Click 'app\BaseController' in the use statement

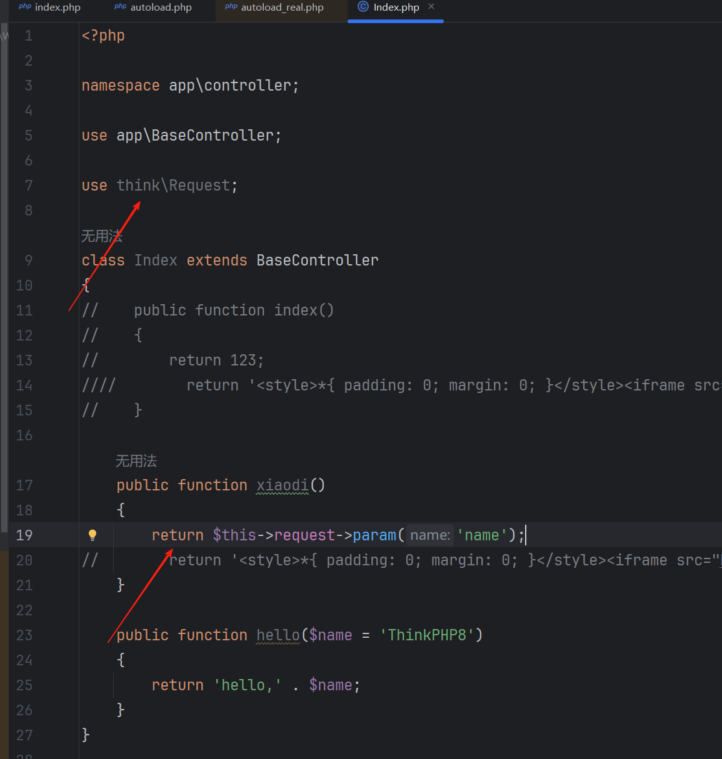pos(195,136)
